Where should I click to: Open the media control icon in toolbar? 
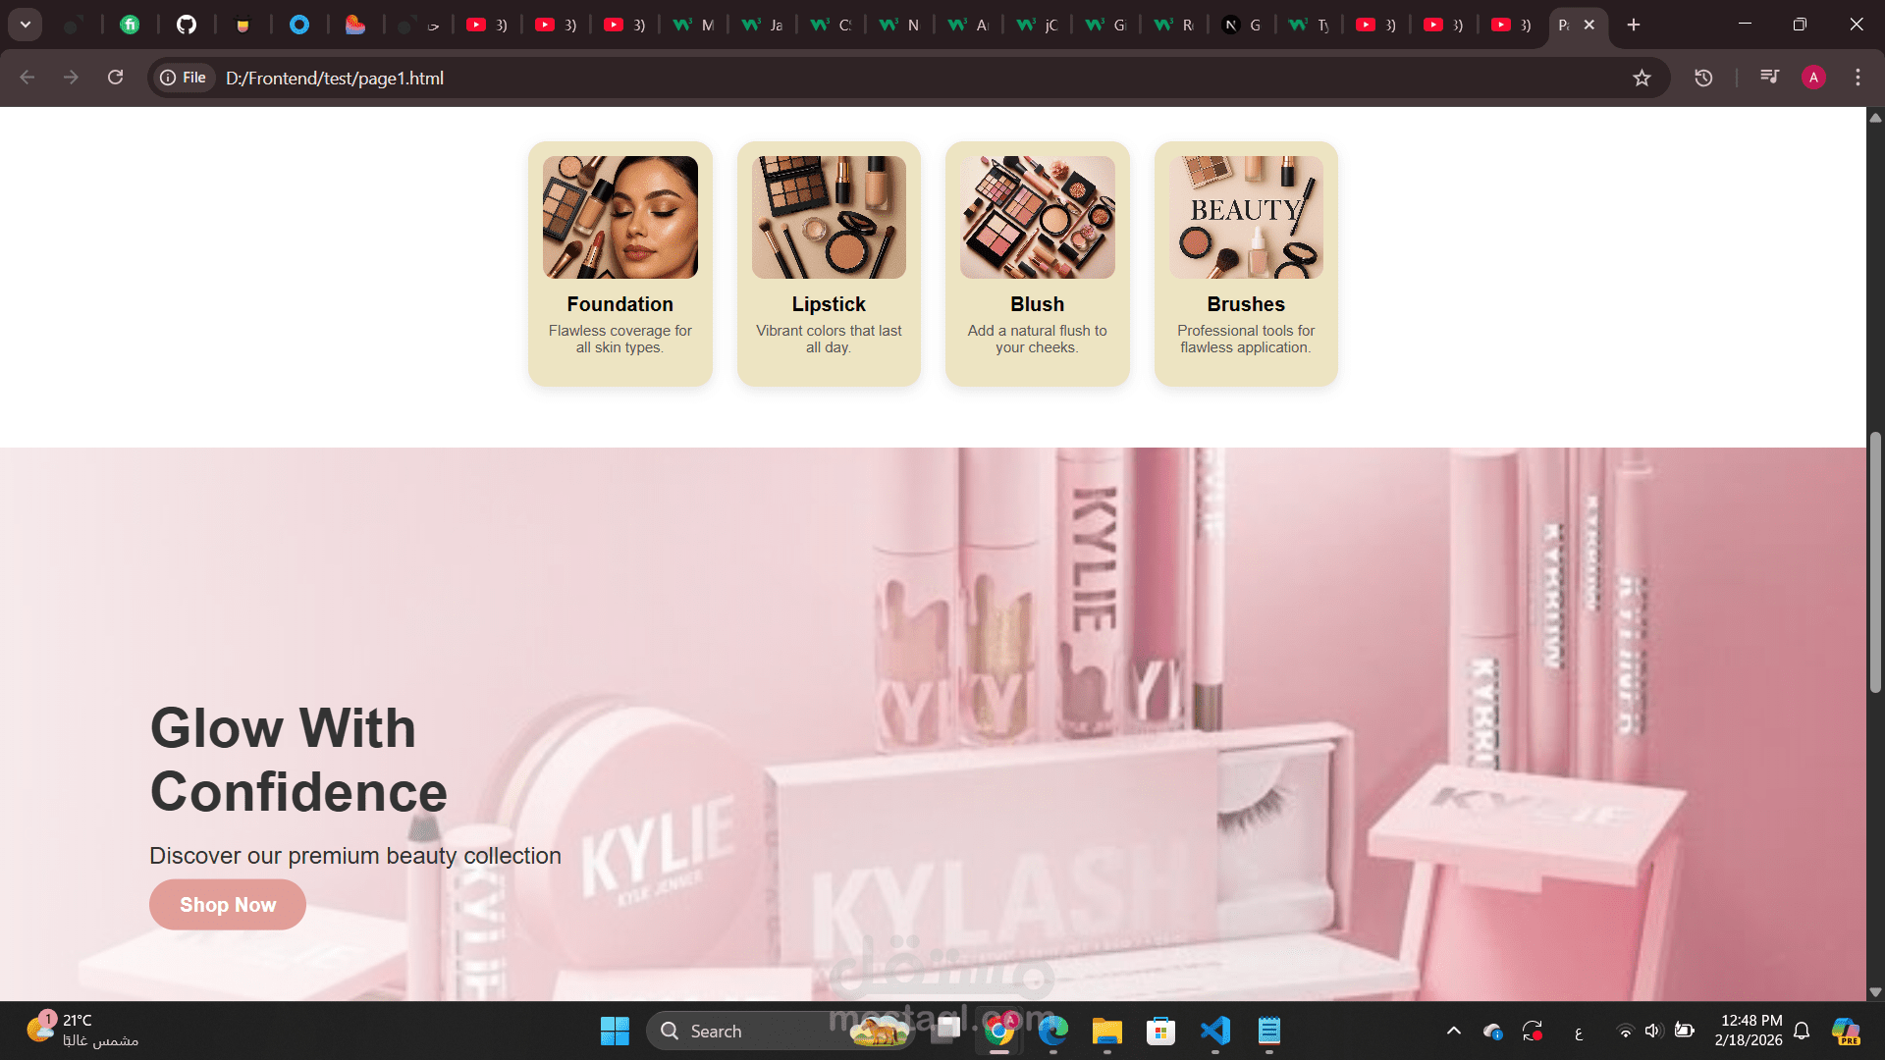click(x=1769, y=78)
